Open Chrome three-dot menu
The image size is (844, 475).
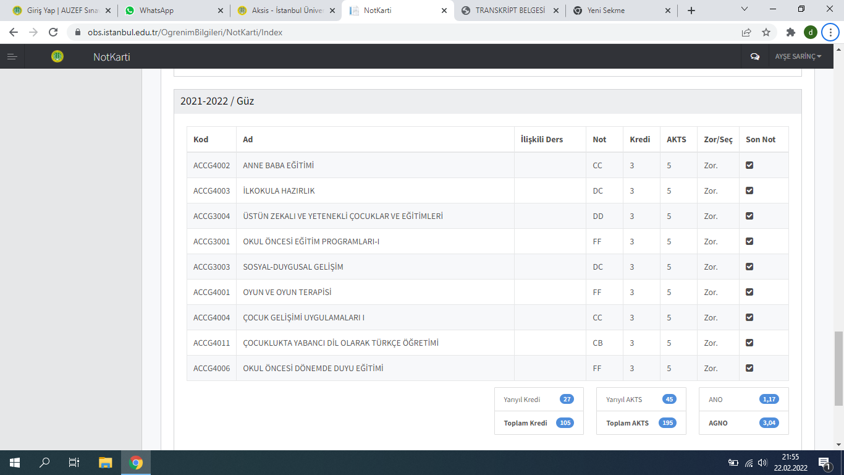pos(830,32)
